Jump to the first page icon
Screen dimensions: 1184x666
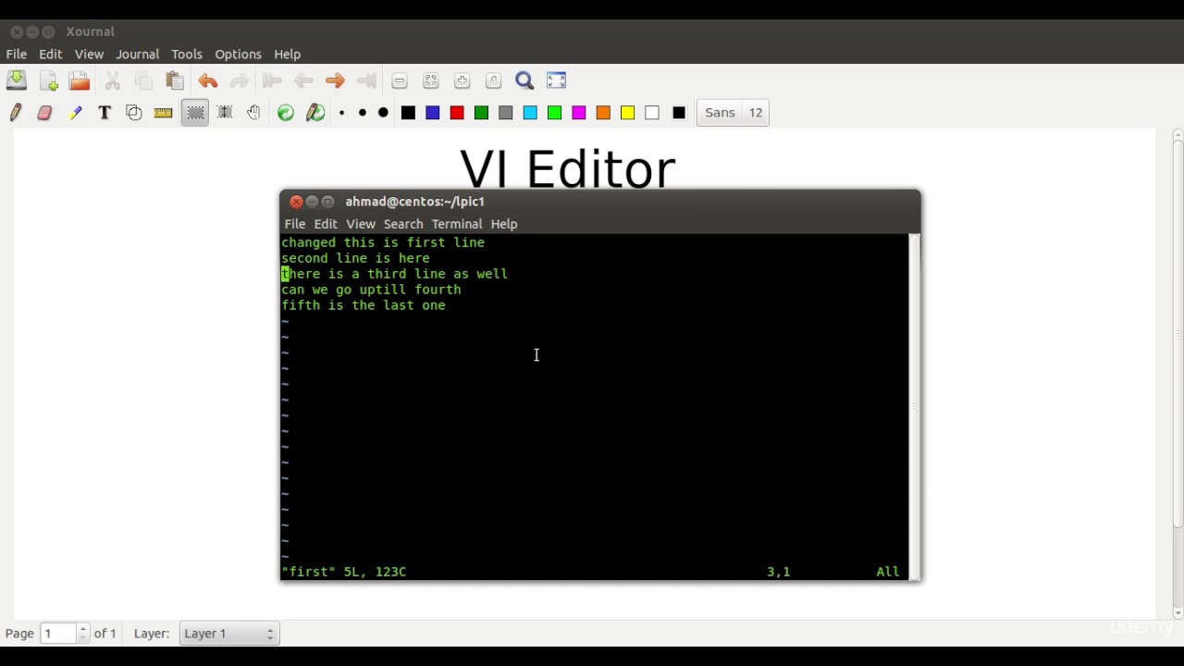point(272,81)
